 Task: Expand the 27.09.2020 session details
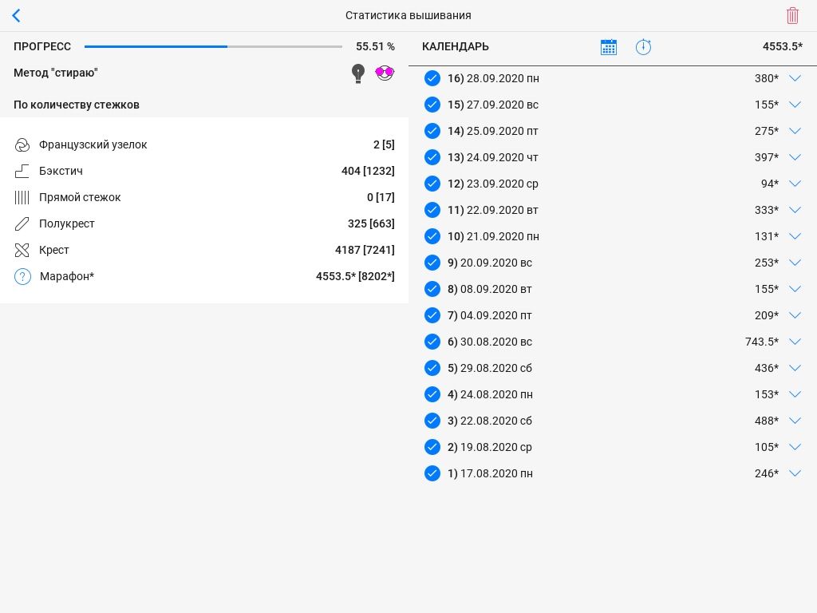(795, 105)
